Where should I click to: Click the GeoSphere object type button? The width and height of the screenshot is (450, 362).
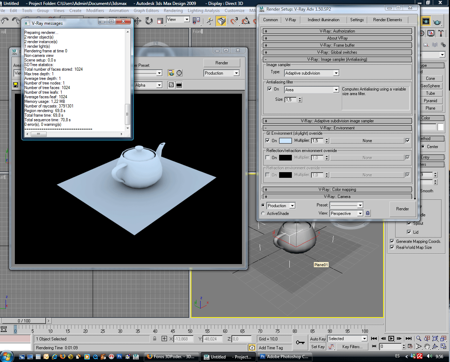click(x=430, y=86)
